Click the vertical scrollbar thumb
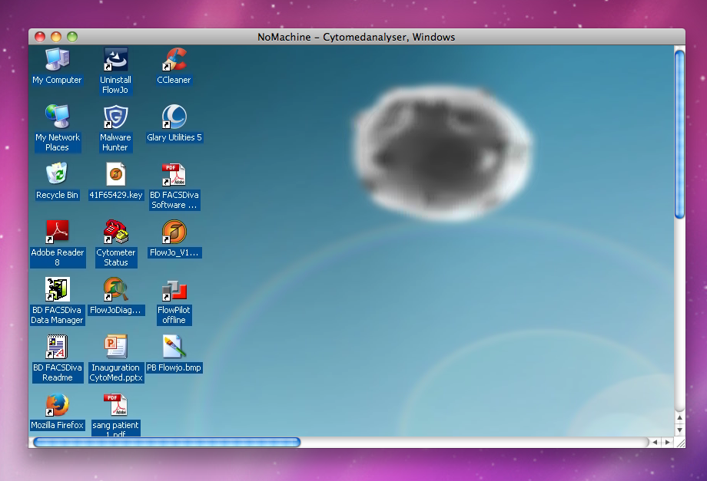Viewport: 707px width, 481px height. (679, 134)
